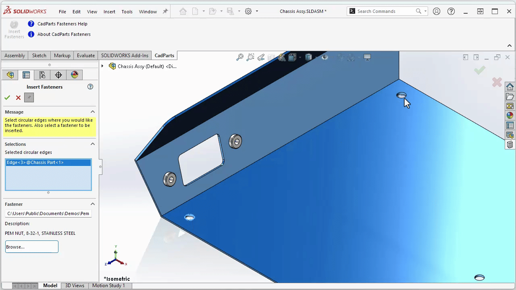Collapse the Message section
Screen dimensions: 516x290
(92, 112)
